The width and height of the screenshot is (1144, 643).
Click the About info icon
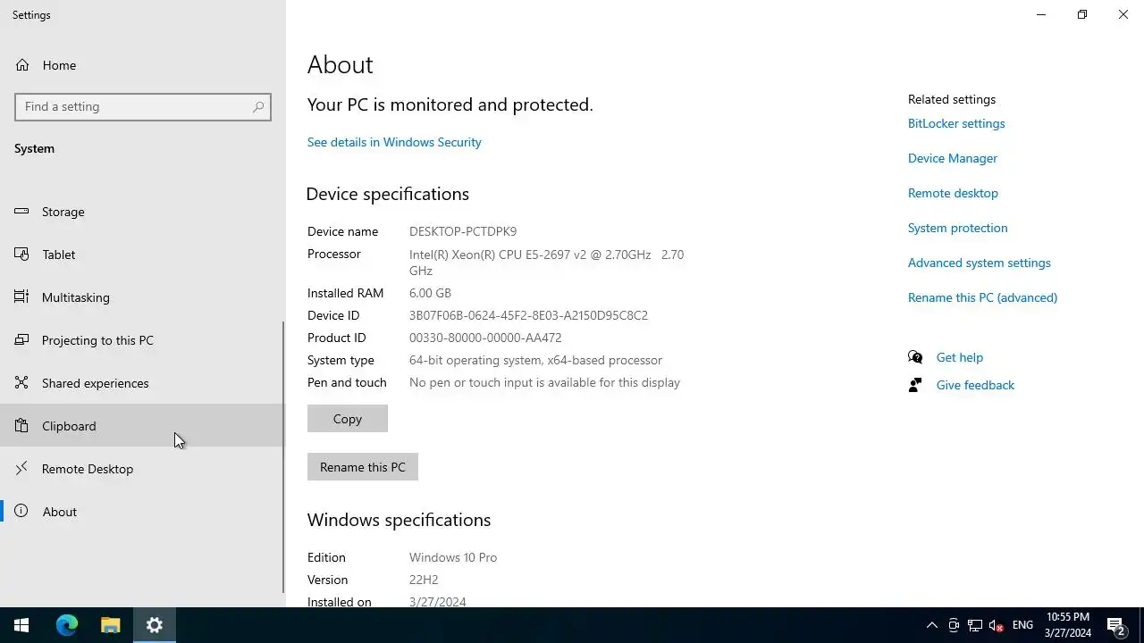point(21,512)
